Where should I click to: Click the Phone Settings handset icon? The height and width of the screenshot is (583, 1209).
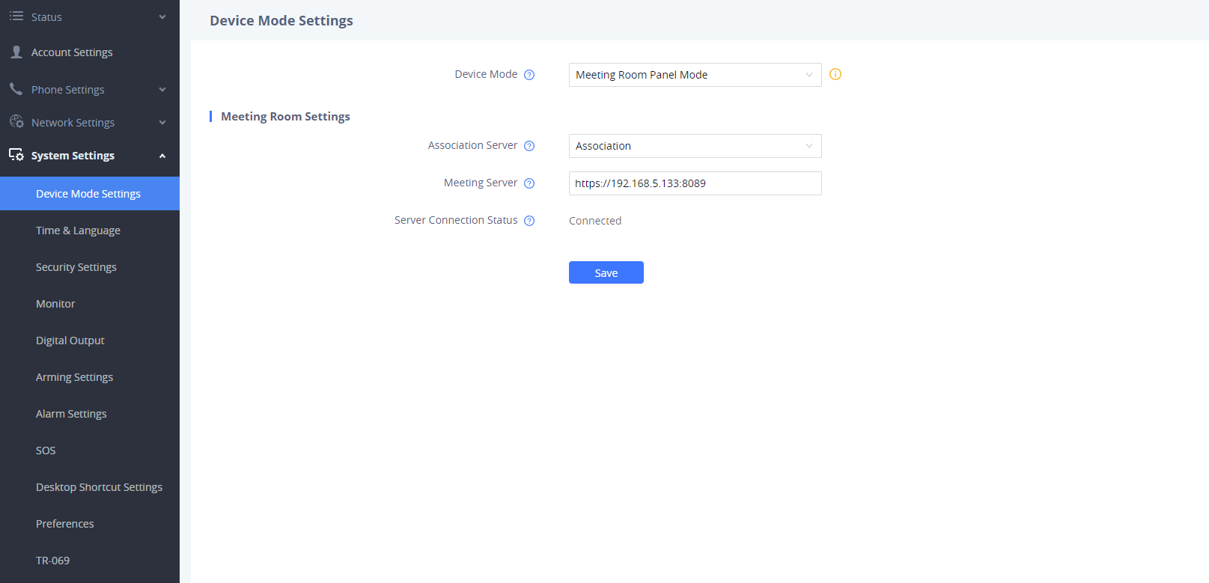coord(16,89)
